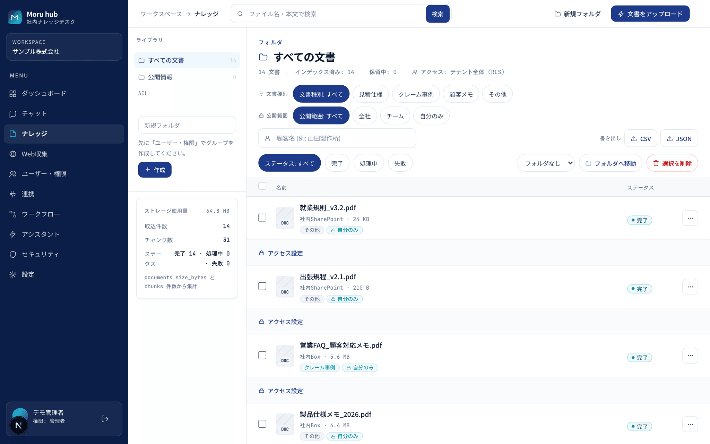Select ステータス: すべて filter
The width and height of the screenshot is (710, 444).
pos(289,163)
